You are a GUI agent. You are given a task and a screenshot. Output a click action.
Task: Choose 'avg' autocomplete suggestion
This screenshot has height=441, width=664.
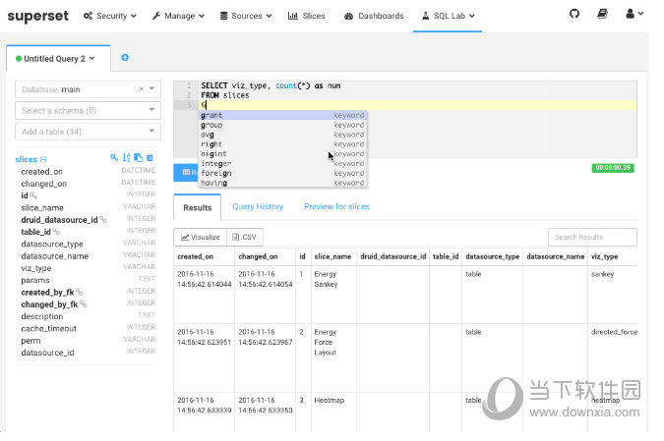tap(282, 135)
